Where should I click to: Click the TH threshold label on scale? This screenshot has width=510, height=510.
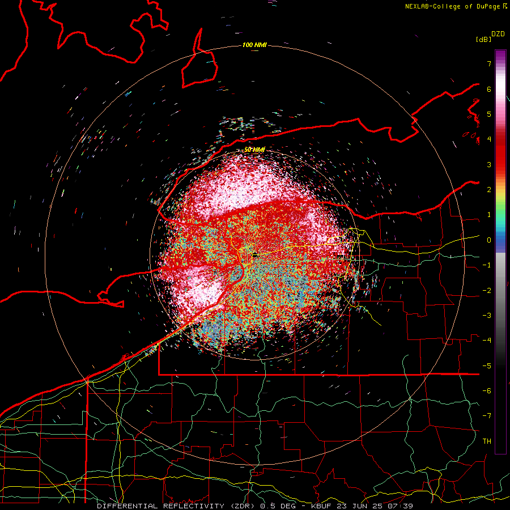(487, 441)
